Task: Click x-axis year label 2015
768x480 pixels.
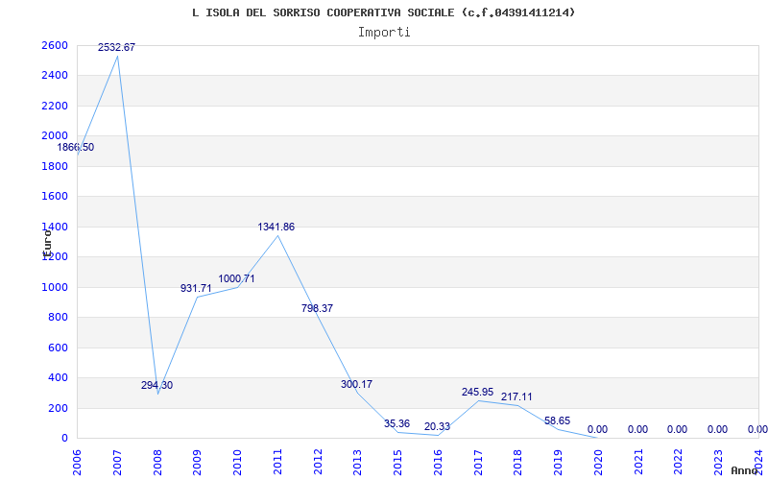Action: [397, 462]
